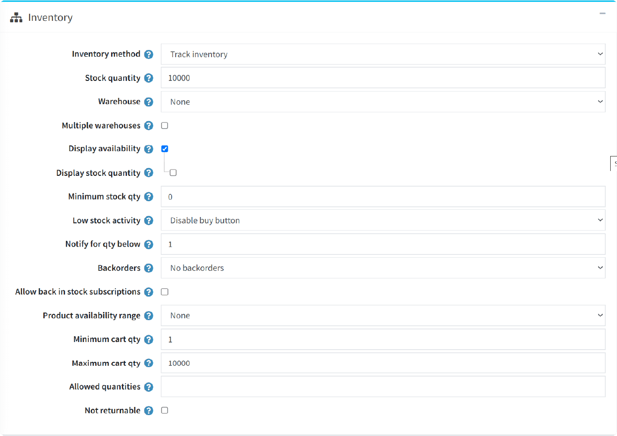Open the Inventory method dropdown
617x436 pixels.
coord(383,54)
